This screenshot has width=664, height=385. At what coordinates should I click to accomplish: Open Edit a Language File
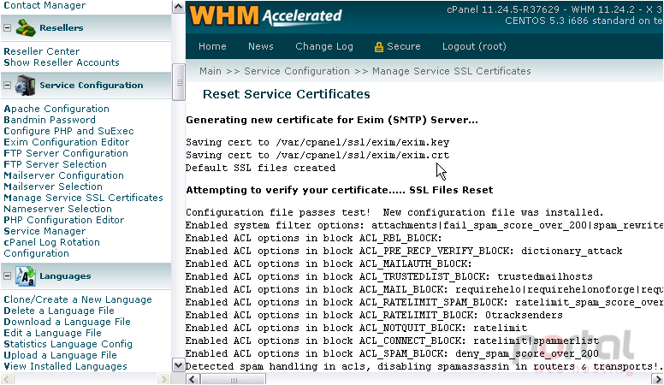(x=52, y=334)
